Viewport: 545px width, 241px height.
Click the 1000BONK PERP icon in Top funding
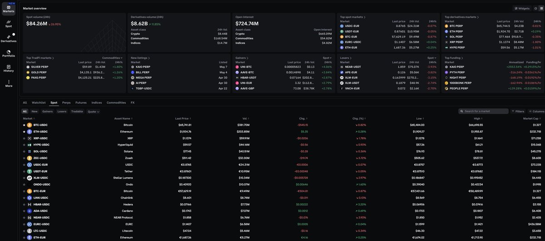[x=446, y=83]
